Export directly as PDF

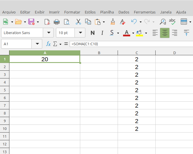47,22
